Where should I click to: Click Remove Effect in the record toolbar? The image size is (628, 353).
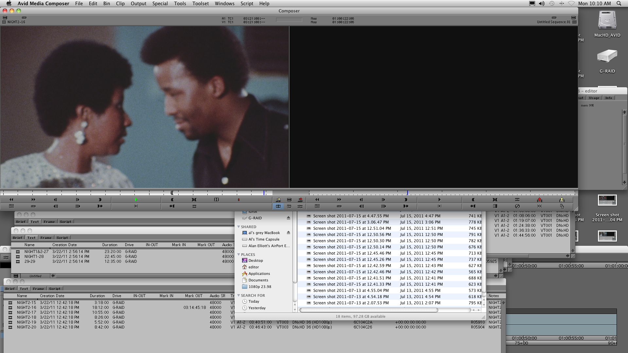pos(517,206)
